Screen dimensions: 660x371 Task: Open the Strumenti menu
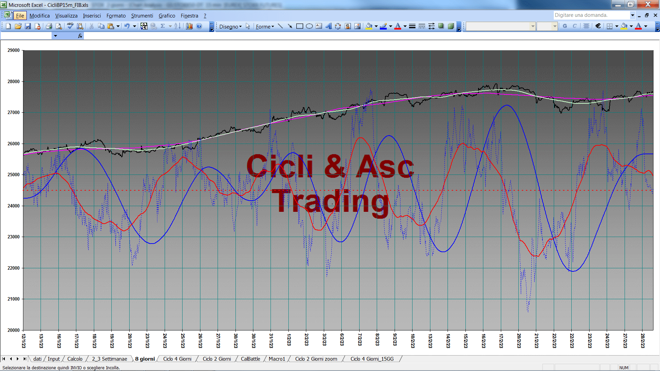coord(142,16)
